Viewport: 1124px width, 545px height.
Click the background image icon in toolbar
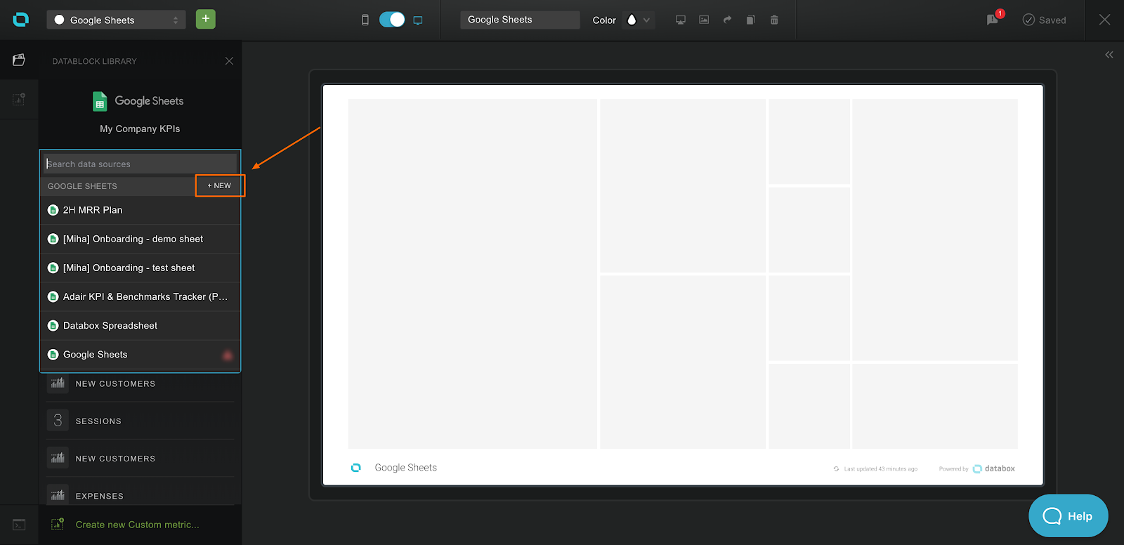click(704, 20)
